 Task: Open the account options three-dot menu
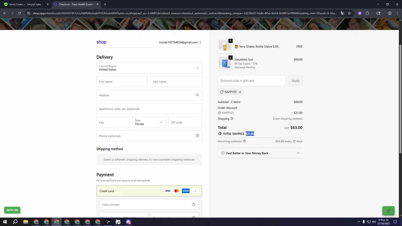click(x=200, y=42)
